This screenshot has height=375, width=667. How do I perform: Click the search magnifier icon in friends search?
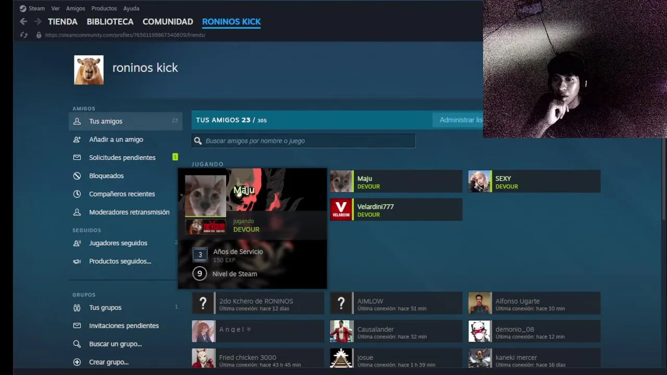pyautogui.click(x=198, y=141)
